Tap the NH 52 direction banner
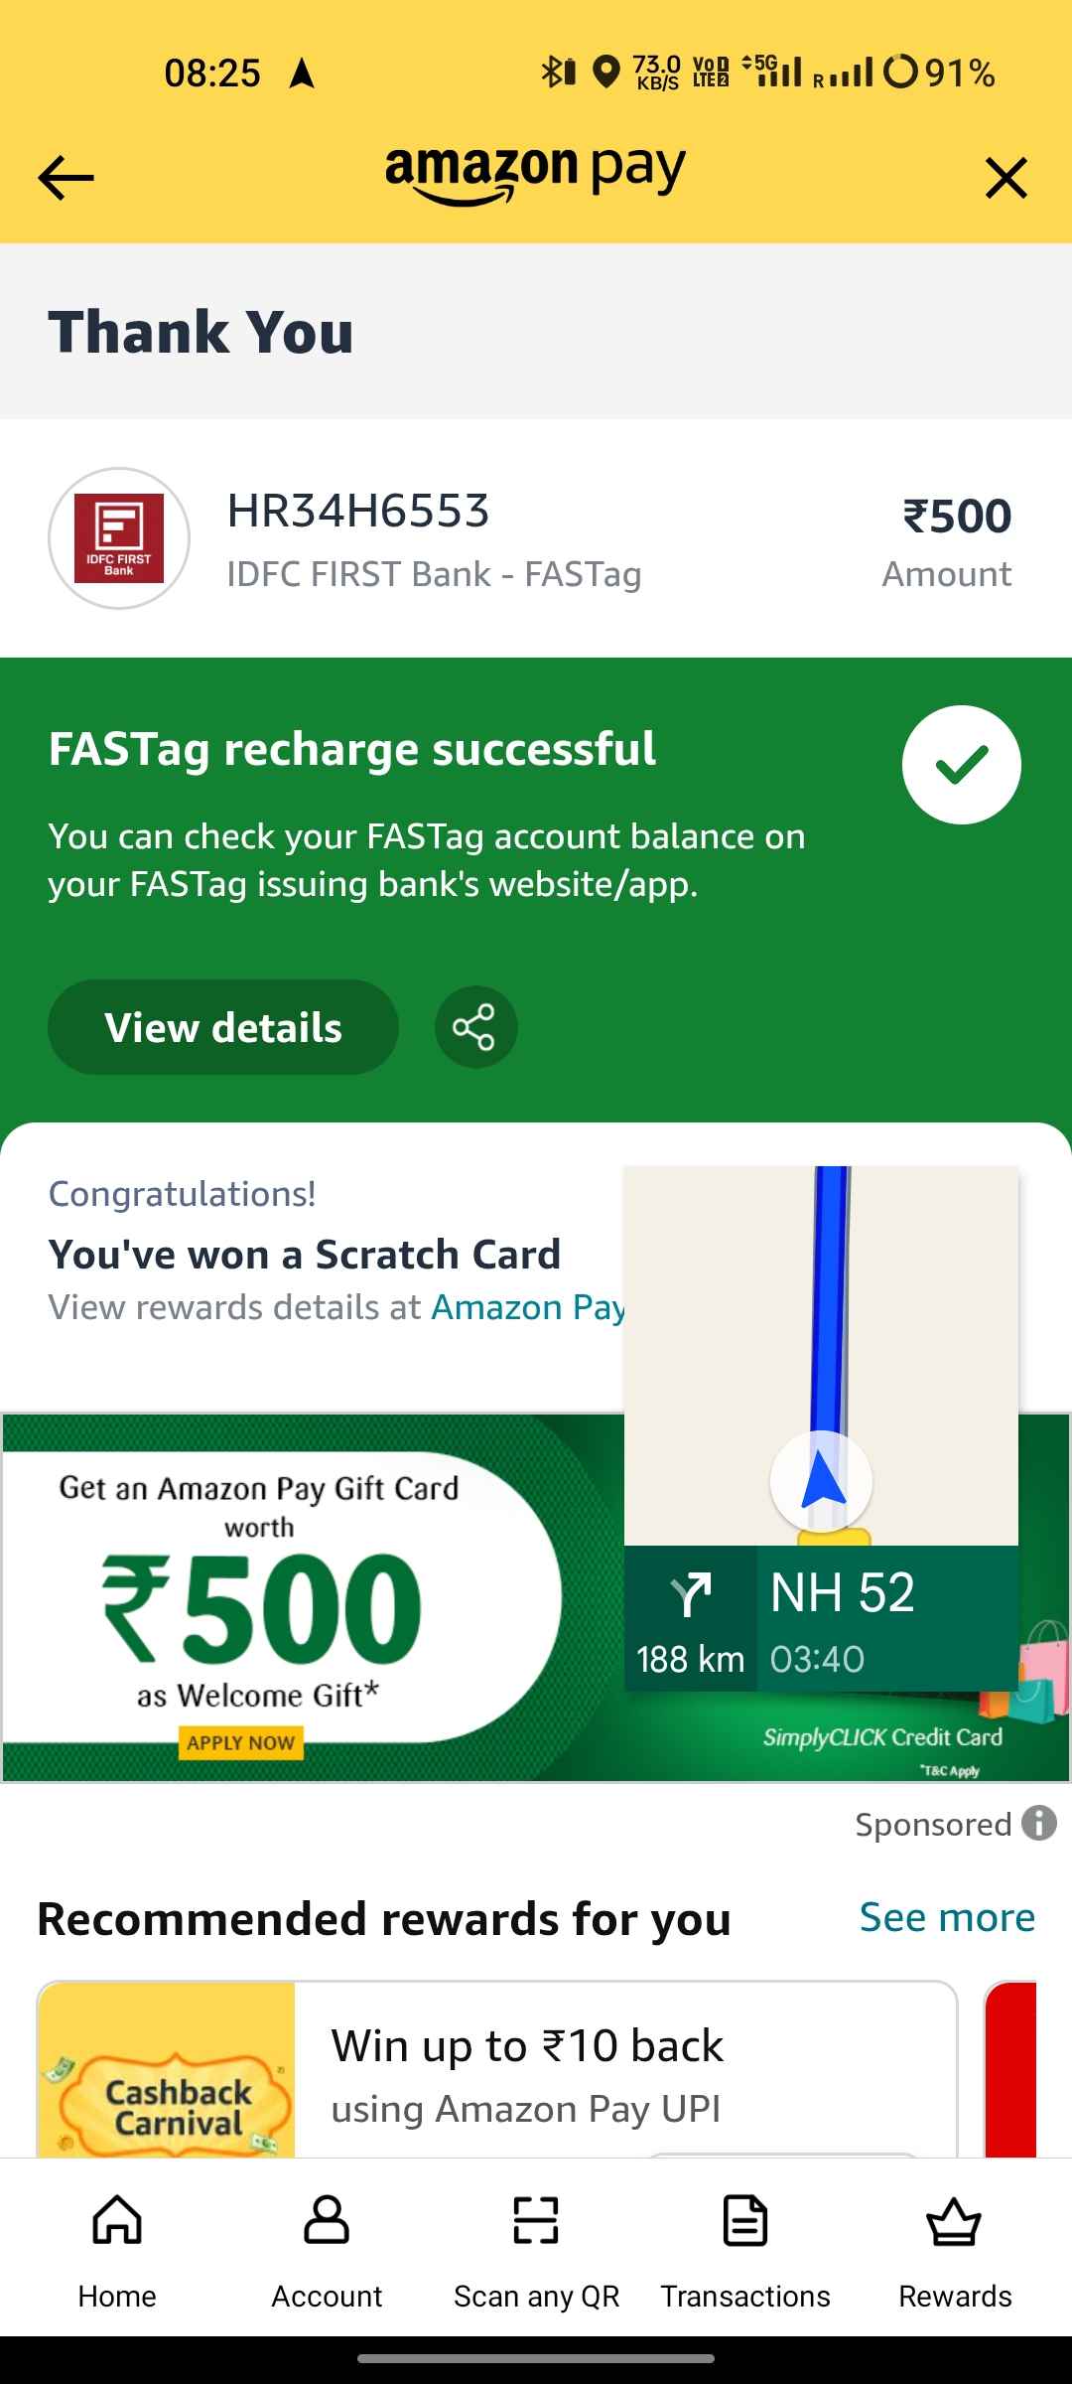This screenshot has height=2384, width=1072. coord(821,1618)
